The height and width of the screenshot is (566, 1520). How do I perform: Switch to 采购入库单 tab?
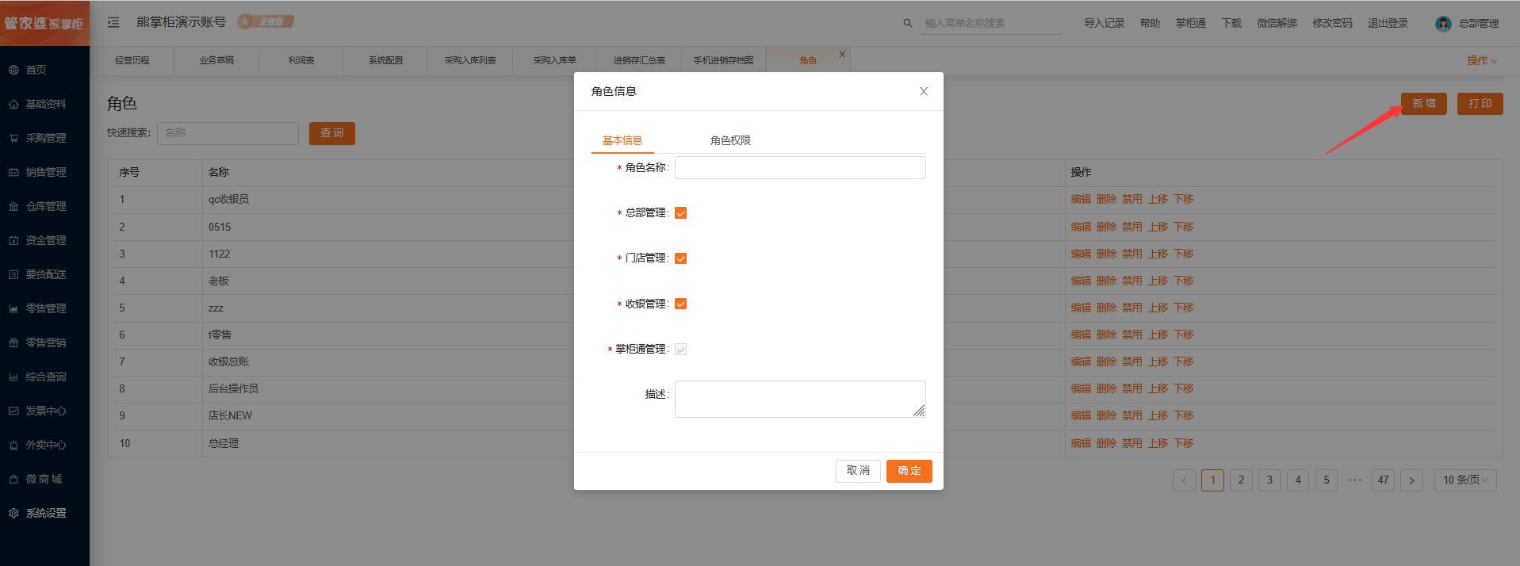pos(554,60)
